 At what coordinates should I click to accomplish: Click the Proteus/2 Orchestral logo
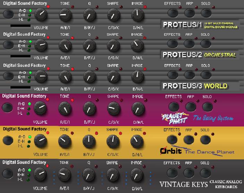click(x=200, y=55)
